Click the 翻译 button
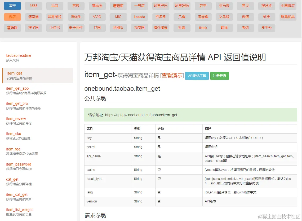This screenshot has height=221, width=302. coord(224,28)
